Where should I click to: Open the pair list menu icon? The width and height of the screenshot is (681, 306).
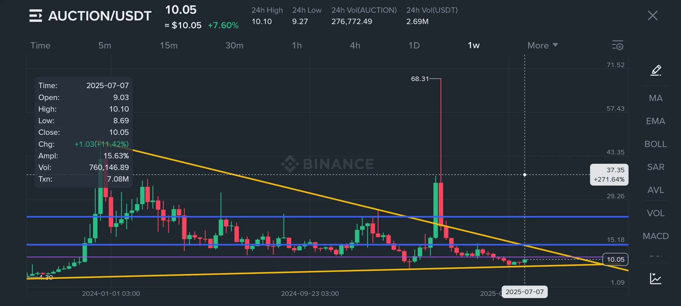pos(35,16)
